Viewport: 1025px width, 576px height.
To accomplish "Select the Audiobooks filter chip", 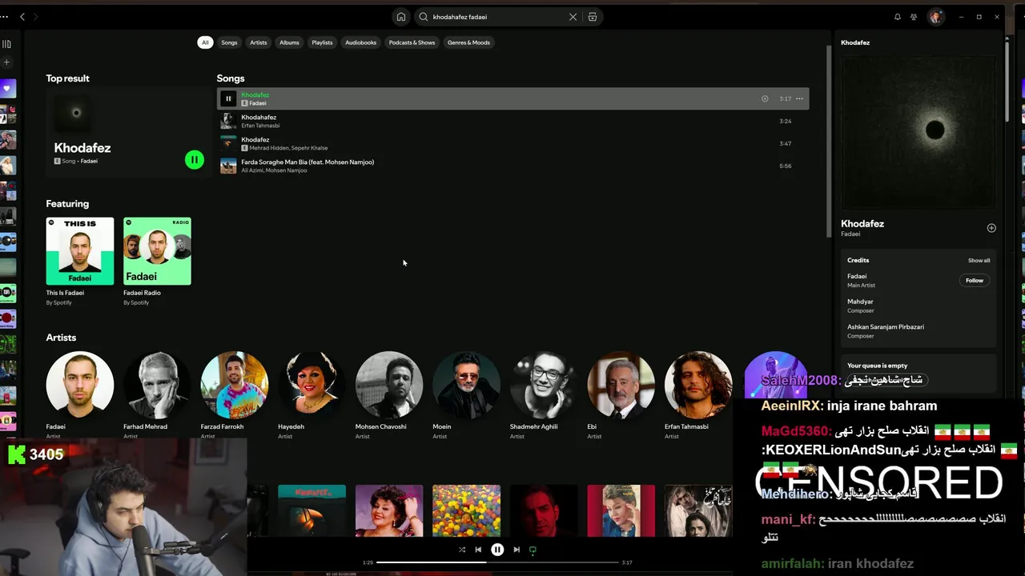I will pyautogui.click(x=360, y=42).
